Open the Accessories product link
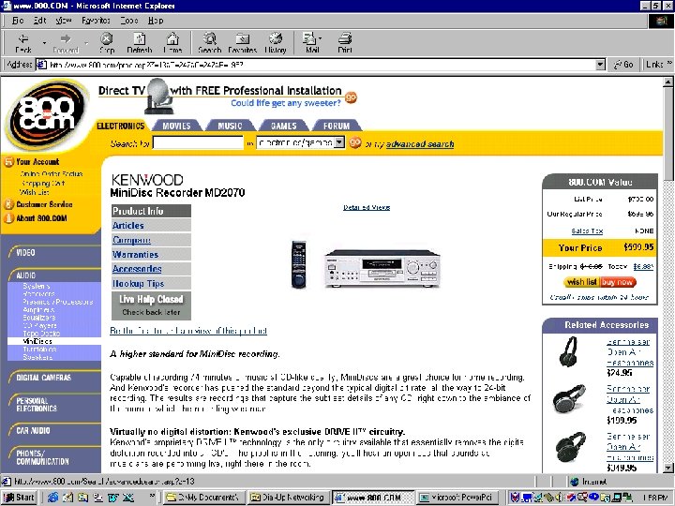675x506 pixels. coord(137,269)
